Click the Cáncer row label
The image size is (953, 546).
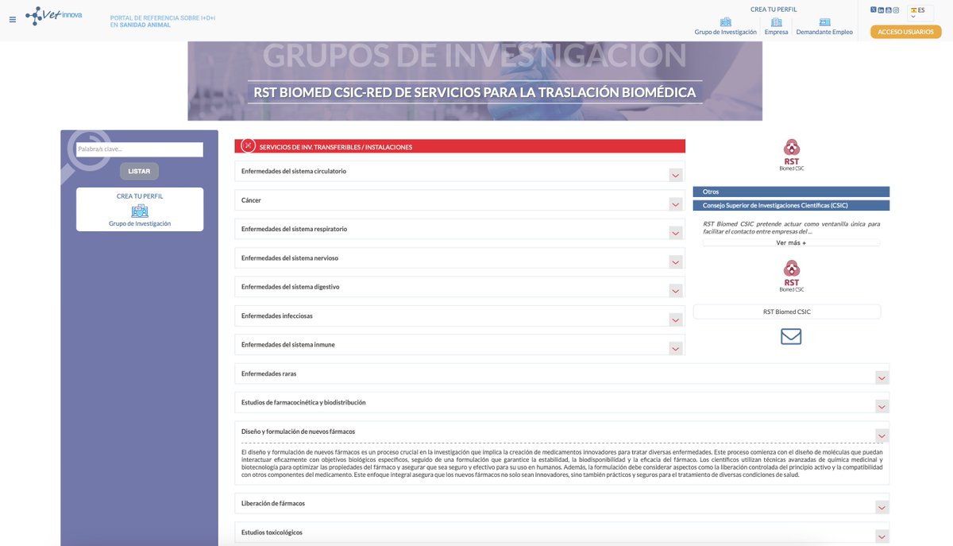click(251, 200)
